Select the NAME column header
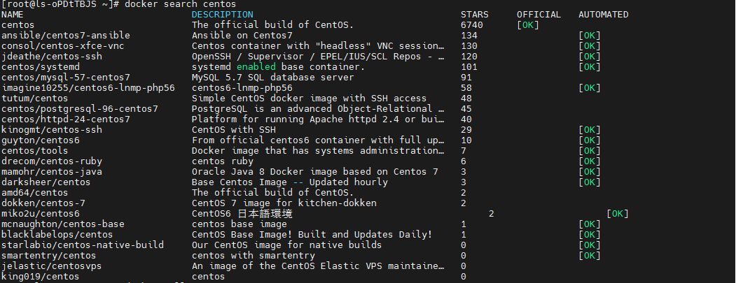The image size is (736, 283). pos(12,15)
